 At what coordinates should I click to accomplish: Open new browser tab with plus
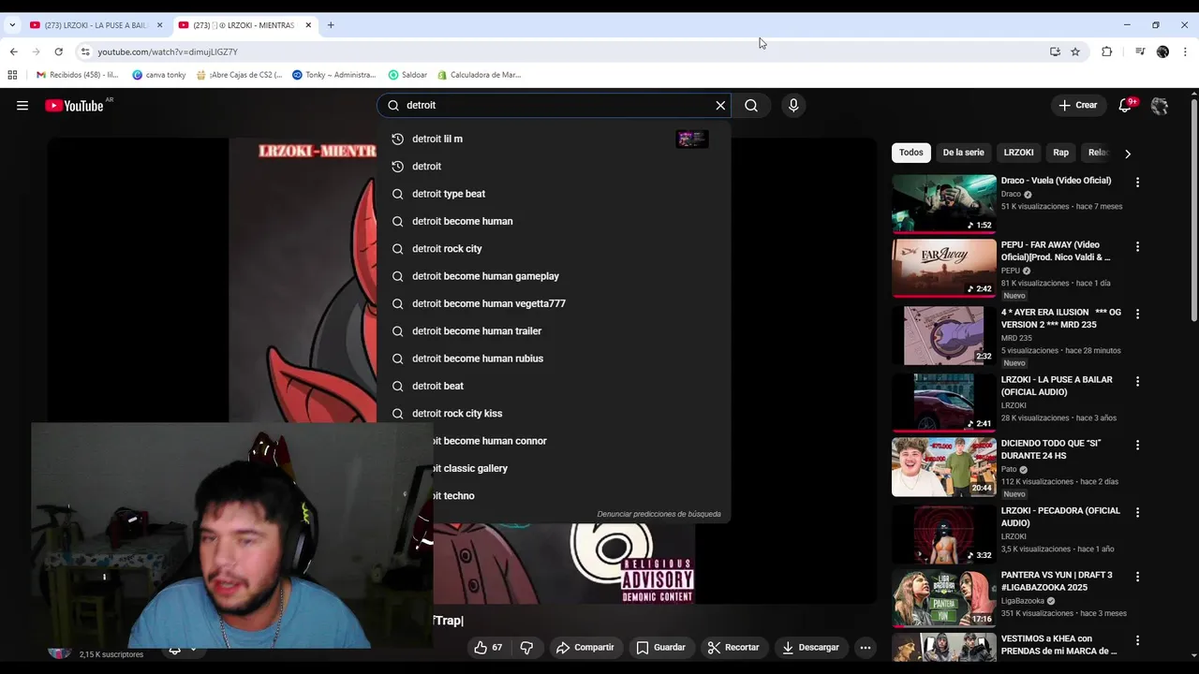(331, 25)
